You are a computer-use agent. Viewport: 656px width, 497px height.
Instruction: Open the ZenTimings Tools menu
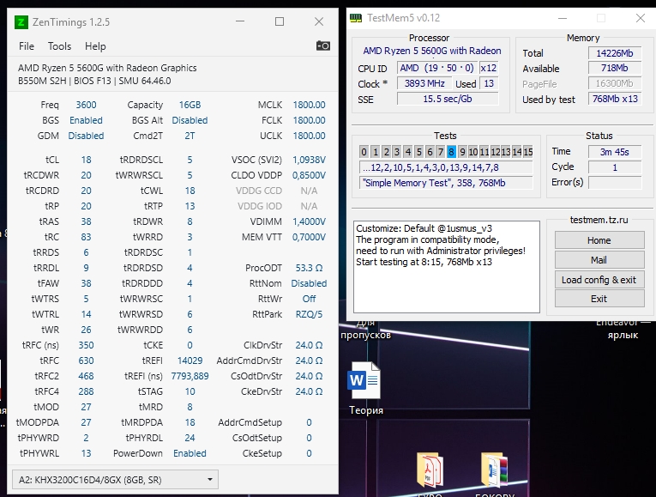tap(59, 46)
